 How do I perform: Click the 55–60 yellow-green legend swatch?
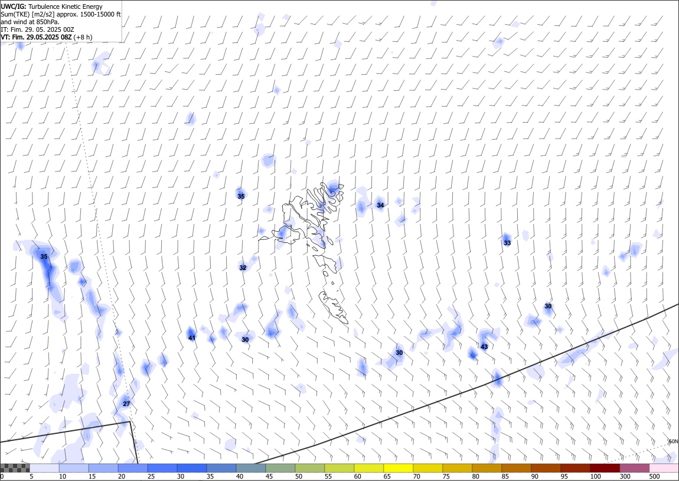(x=339, y=468)
